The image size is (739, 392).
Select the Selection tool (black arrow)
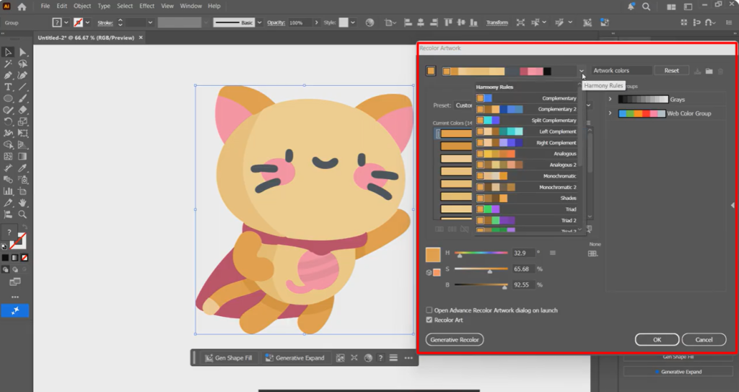click(x=8, y=52)
